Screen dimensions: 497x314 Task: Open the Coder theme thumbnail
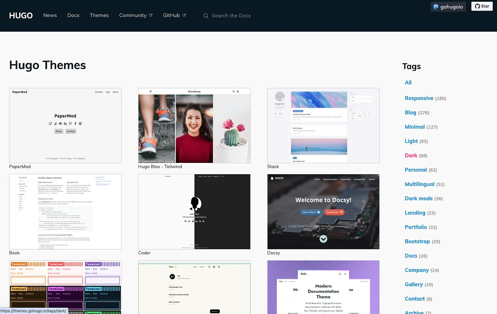point(194,212)
